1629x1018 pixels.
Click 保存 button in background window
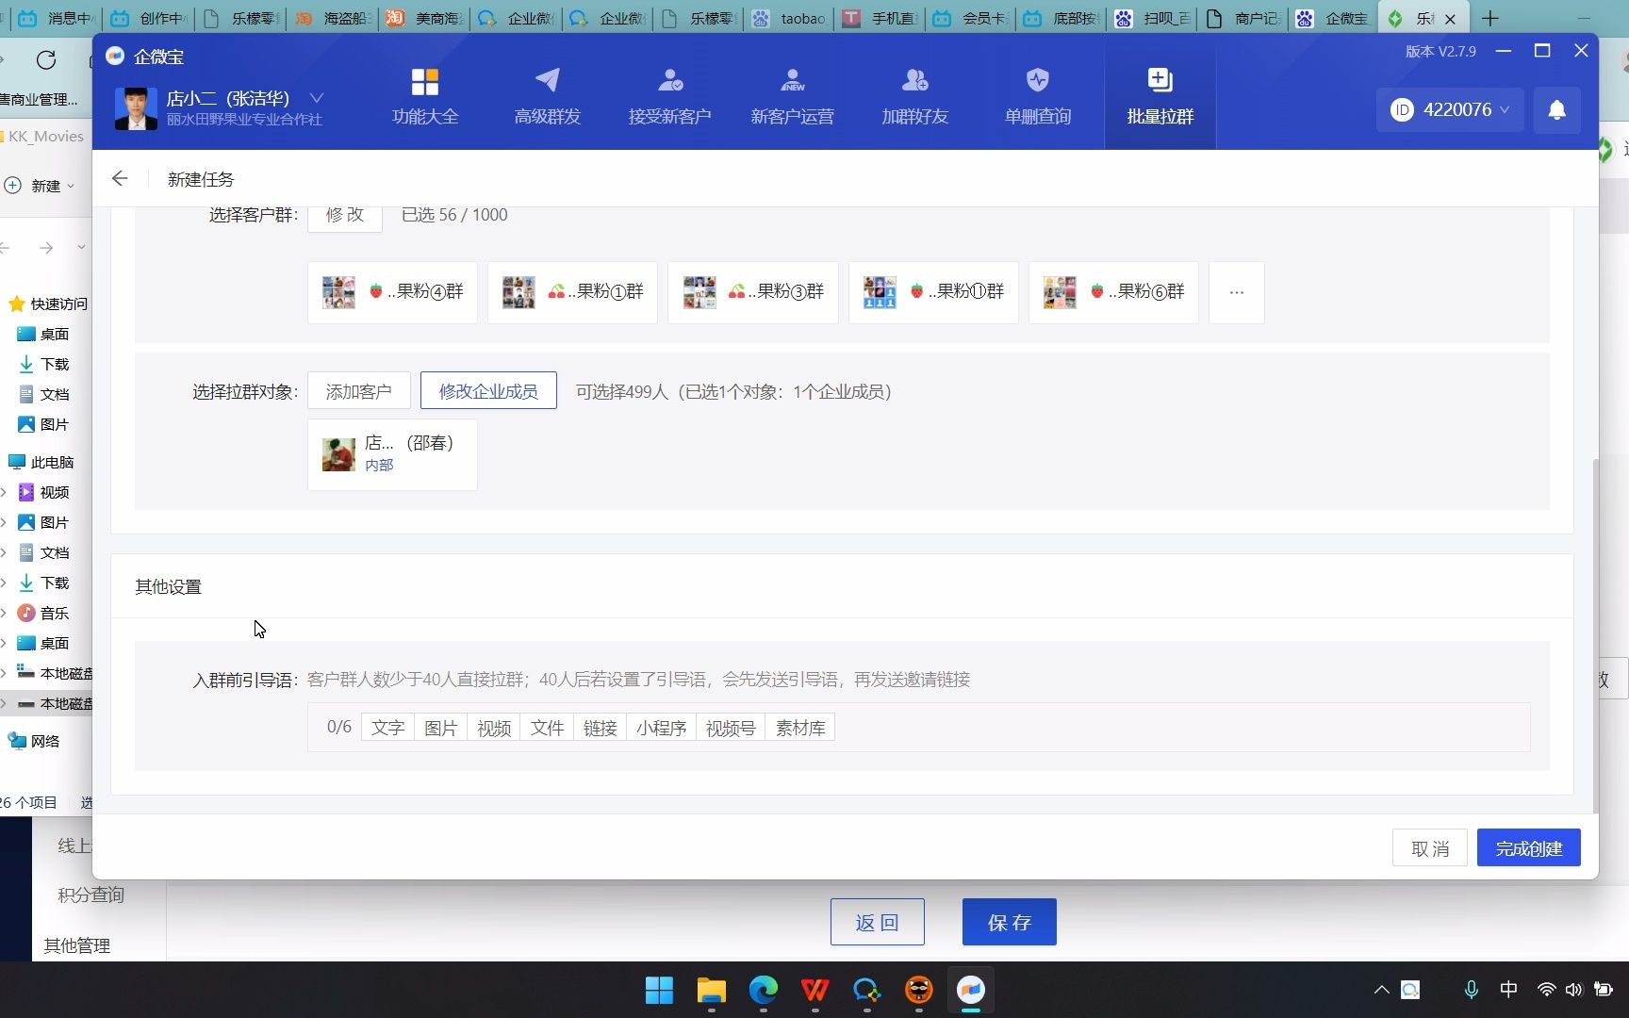[1009, 922]
